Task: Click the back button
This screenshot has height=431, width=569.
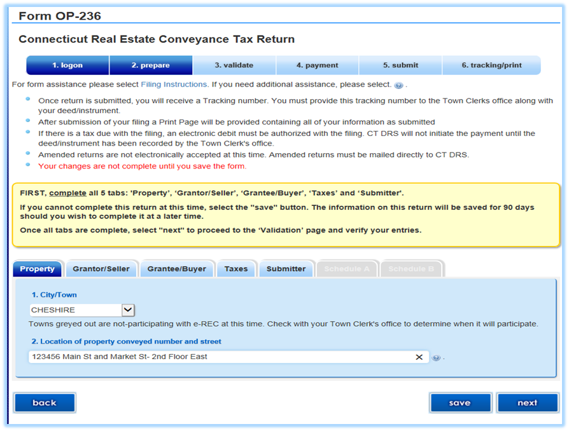Action: pyautogui.click(x=45, y=402)
